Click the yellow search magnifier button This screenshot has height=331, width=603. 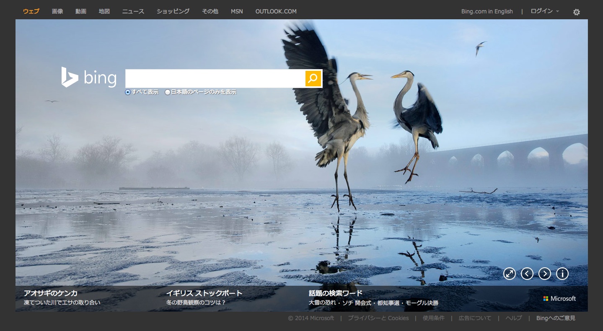point(313,78)
